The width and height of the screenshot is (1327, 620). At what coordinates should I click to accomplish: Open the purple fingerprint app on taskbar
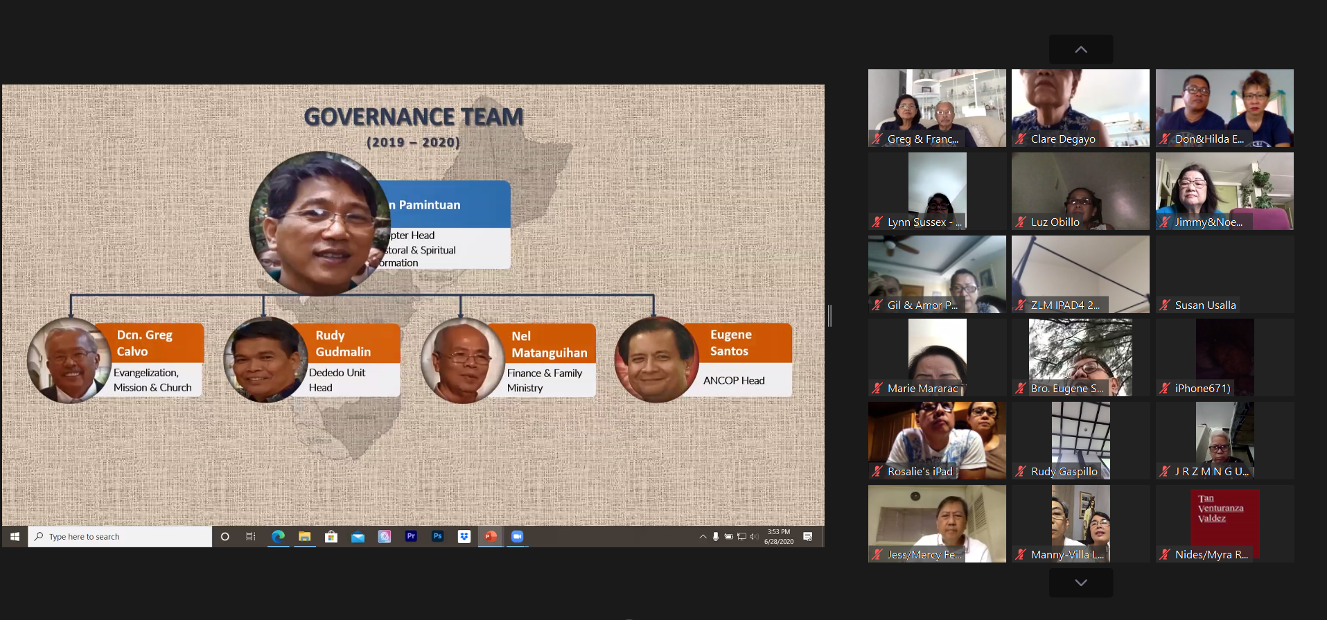385,537
